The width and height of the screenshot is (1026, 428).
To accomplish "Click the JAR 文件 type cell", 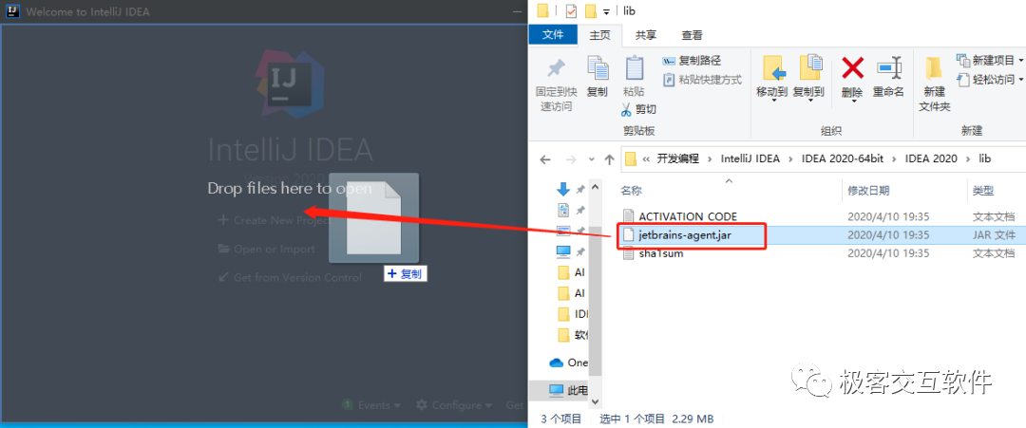I will tap(994, 234).
